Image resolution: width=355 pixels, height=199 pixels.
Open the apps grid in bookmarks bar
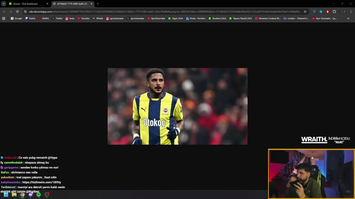[4, 19]
